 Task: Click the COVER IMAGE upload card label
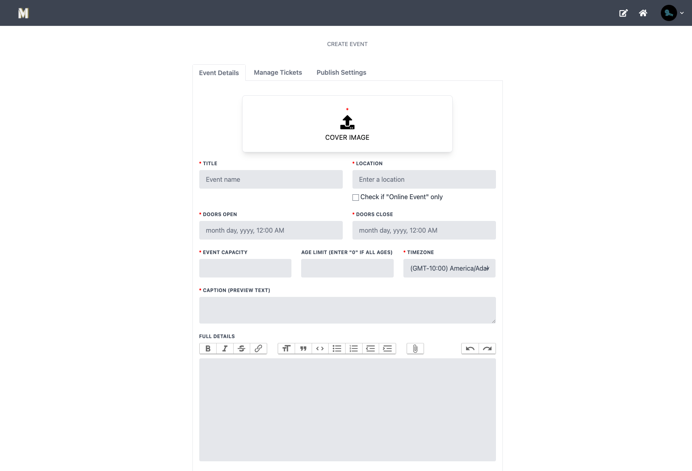[x=347, y=137]
